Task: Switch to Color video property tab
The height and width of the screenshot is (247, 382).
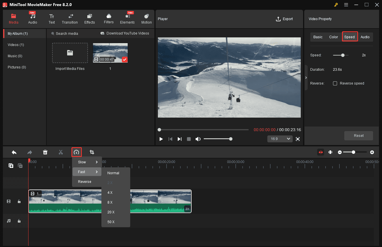Action: (x=334, y=37)
